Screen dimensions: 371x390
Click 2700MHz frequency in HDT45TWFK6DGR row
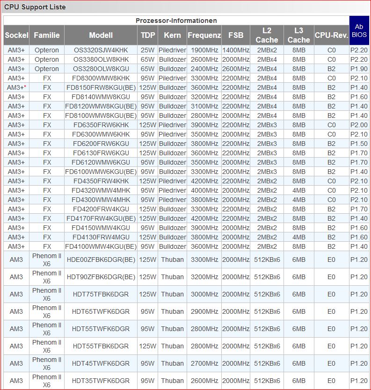204,363
